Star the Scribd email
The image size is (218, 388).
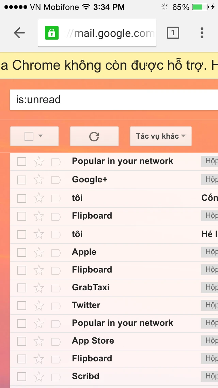(x=39, y=377)
